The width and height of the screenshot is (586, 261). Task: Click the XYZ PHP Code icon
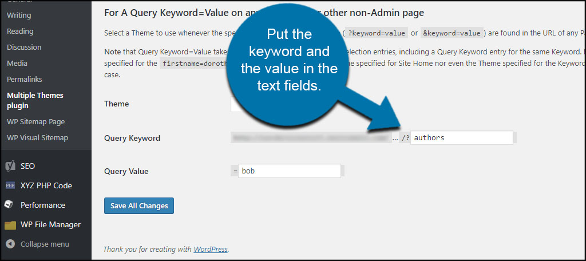pyautogui.click(x=10, y=185)
